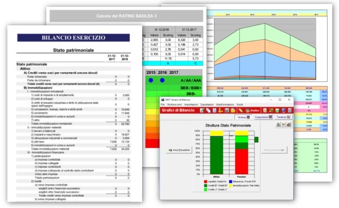Click the B) Immobilizzazioni row in the report
The height and width of the screenshot is (208, 339).
73,88
